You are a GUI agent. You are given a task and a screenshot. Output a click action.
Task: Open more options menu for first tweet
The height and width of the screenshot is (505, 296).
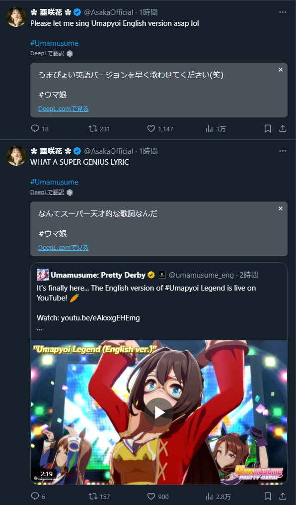pos(283,12)
